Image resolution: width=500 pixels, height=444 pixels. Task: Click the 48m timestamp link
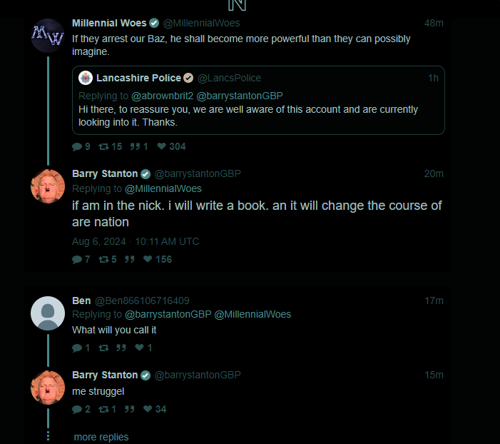pyautogui.click(x=434, y=23)
